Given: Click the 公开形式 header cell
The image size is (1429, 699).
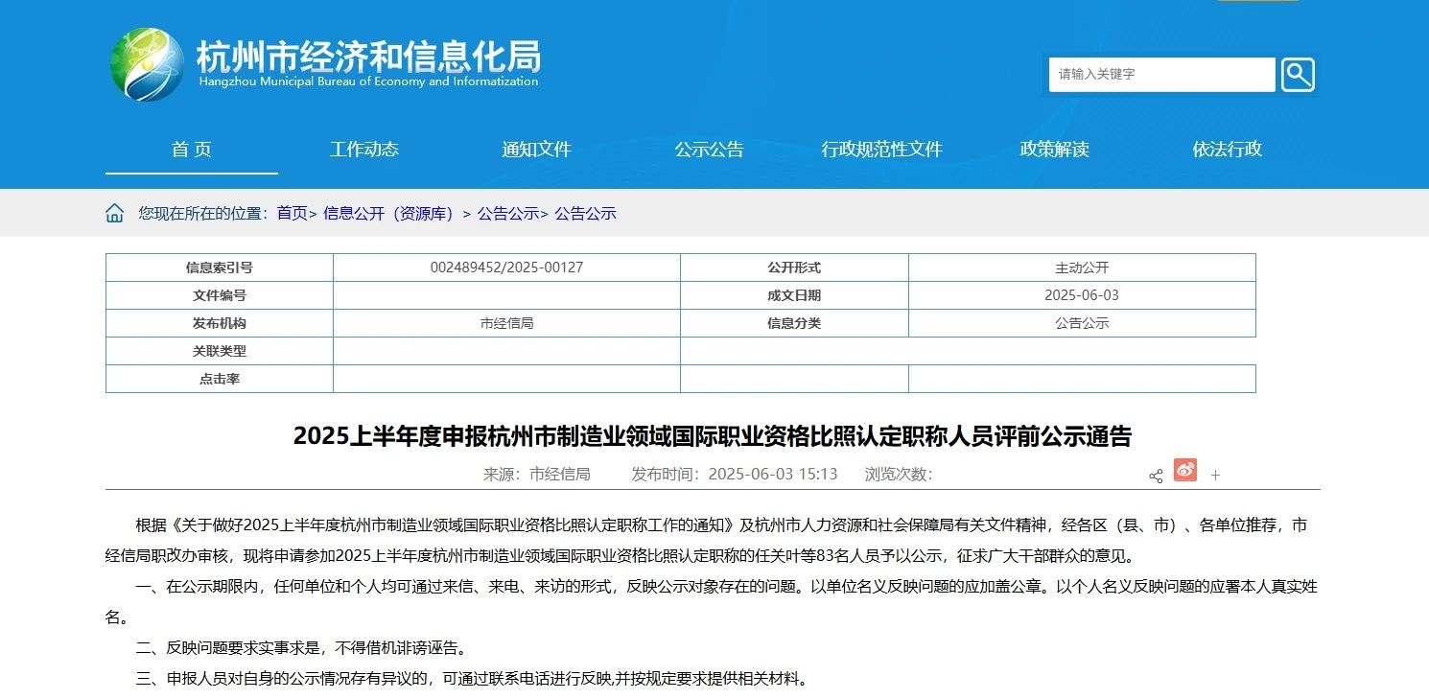Looking at the screenshot, I should 794,268.
